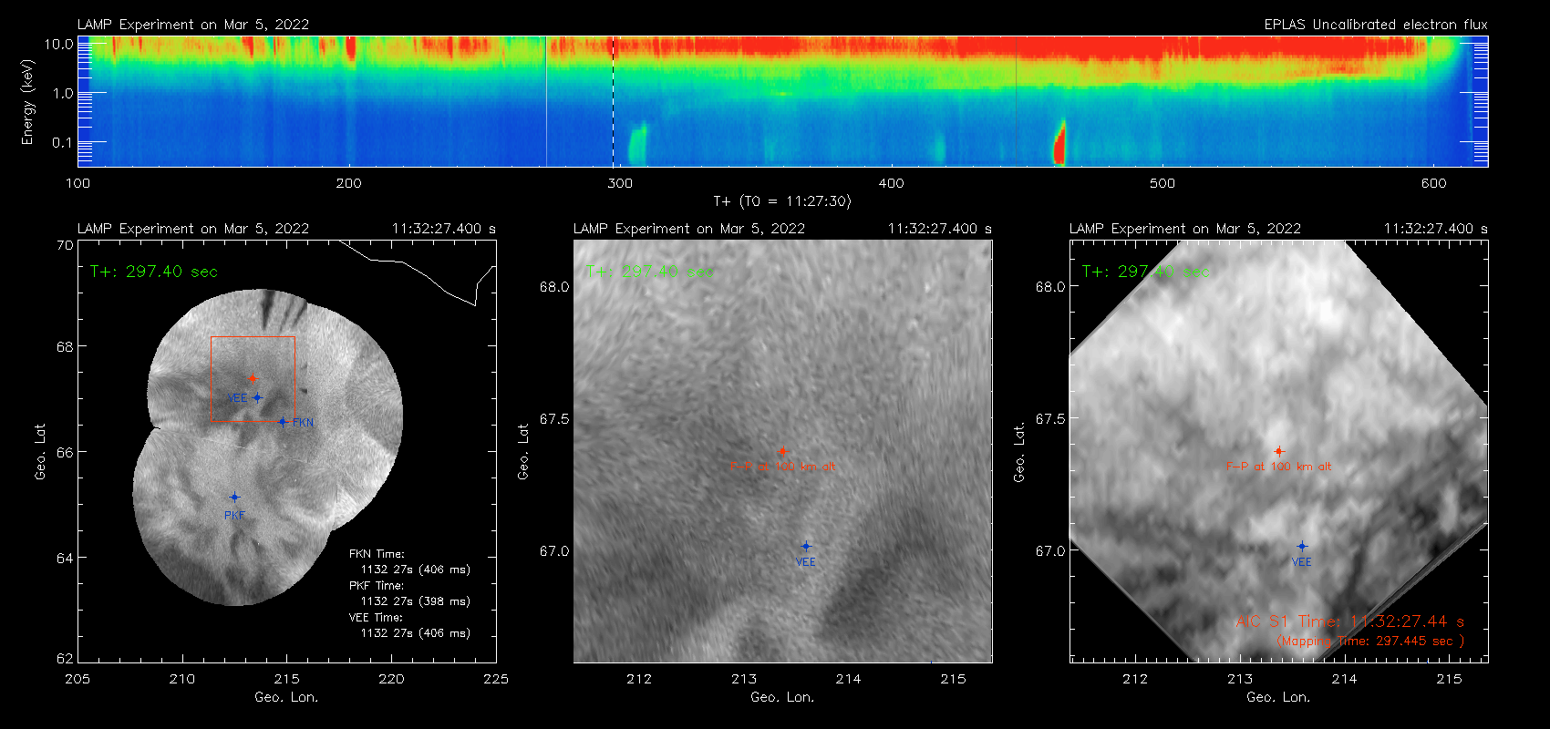Click the 'T+ (T0 = 11:27:30)' axis label
Viewport: 1550px width, 729px height.
(781, 201)
